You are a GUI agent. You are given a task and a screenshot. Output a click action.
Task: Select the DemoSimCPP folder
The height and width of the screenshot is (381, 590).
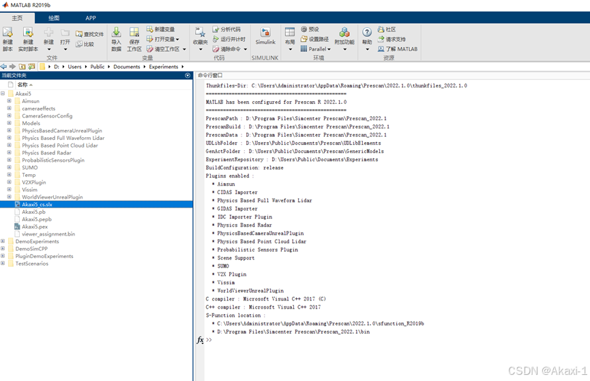(31, 249)
